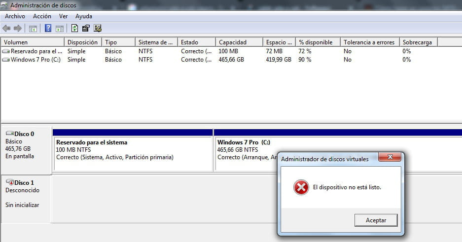Sort by the Estado column header
Viewport: 462px width, 242px height.
(x=197, y=42)
